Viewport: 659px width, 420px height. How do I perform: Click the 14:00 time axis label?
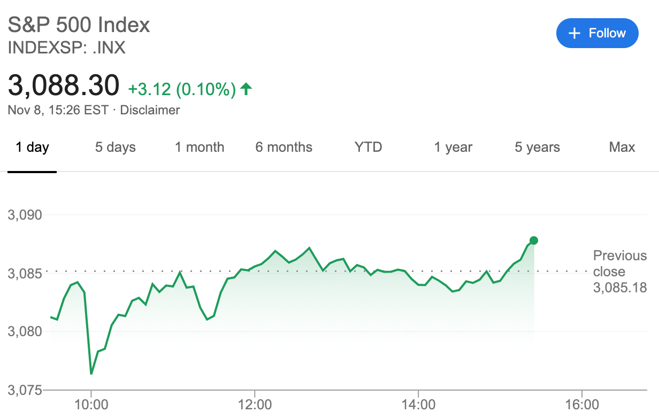pos(418,405)
